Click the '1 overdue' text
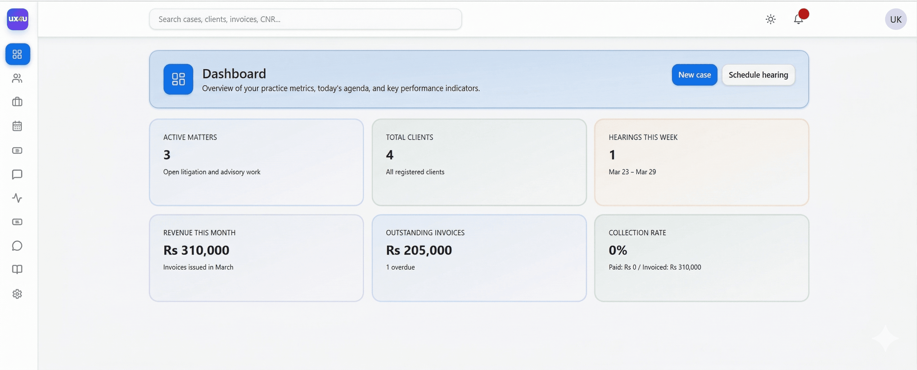 pyautogui.click(x=400, y=267)
